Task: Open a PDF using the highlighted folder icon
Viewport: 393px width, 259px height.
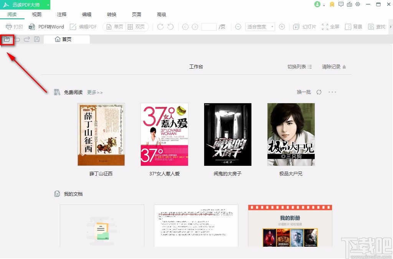Action: point(7,40)
